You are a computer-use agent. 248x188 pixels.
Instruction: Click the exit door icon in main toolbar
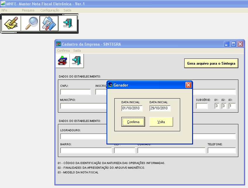[68, 23]
